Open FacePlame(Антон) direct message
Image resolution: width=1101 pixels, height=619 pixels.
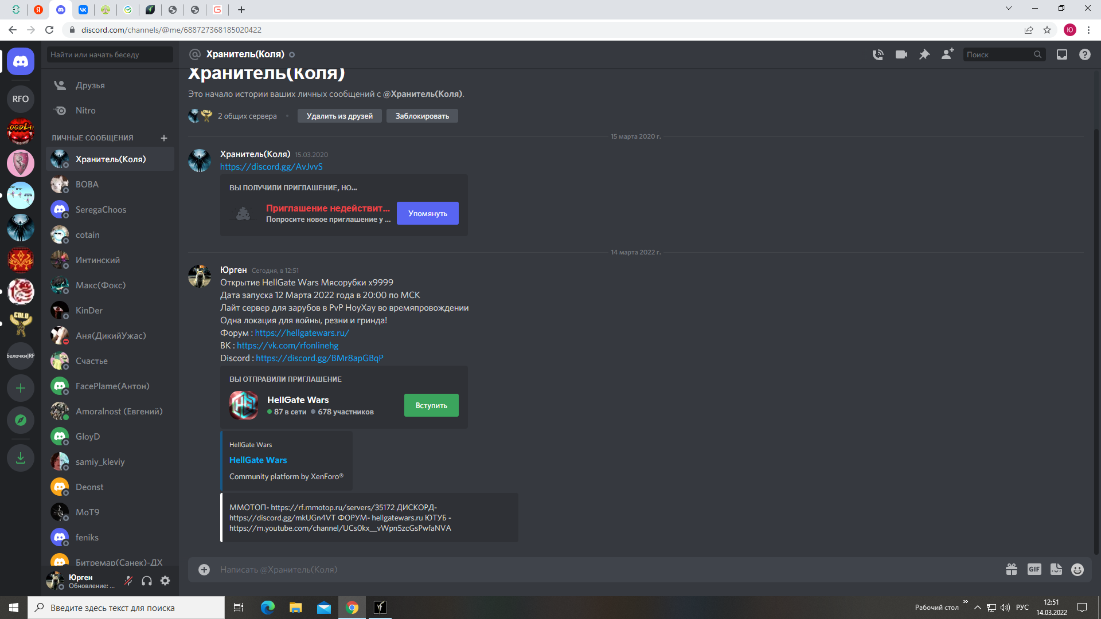(x=110, y=386)
